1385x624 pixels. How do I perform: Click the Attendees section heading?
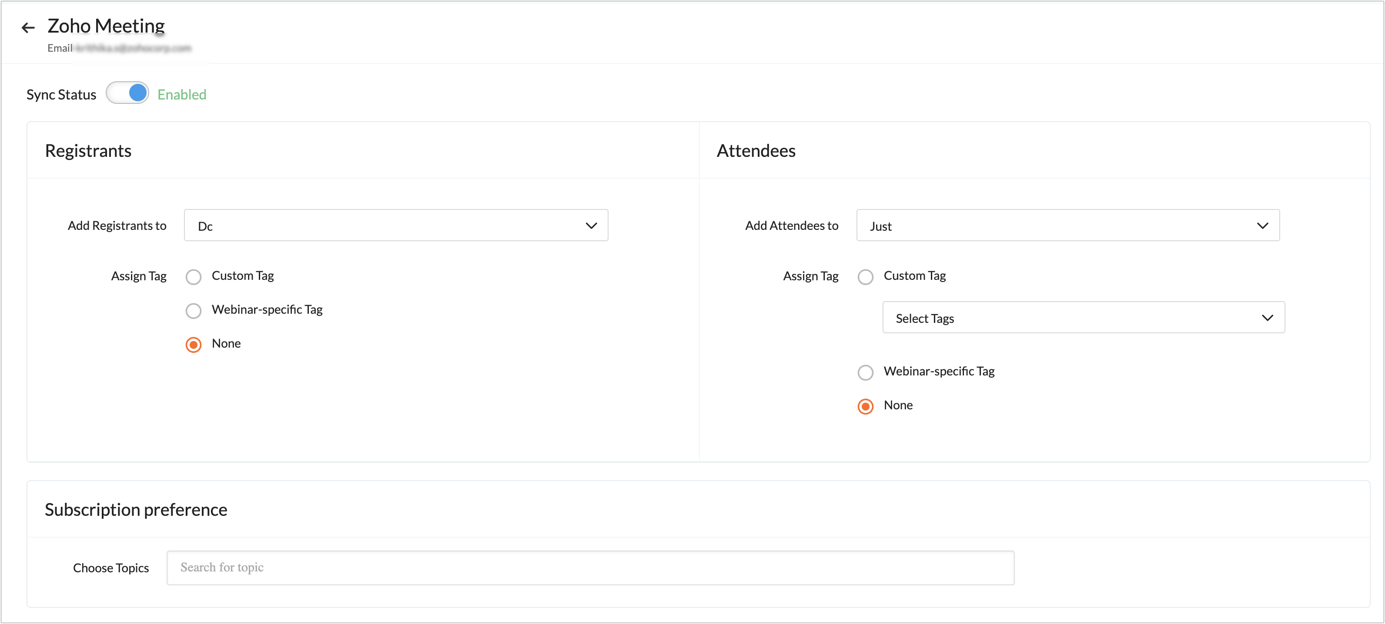point(756,151)
